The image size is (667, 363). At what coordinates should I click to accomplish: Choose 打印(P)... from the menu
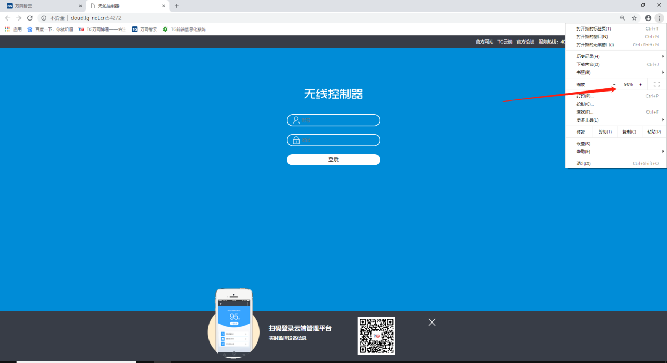click(616, 96)
